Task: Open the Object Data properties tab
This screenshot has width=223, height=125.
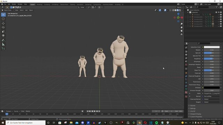Action: [186, 89]
